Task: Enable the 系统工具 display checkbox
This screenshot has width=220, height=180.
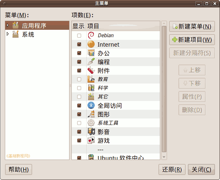Action: [79, 123]
